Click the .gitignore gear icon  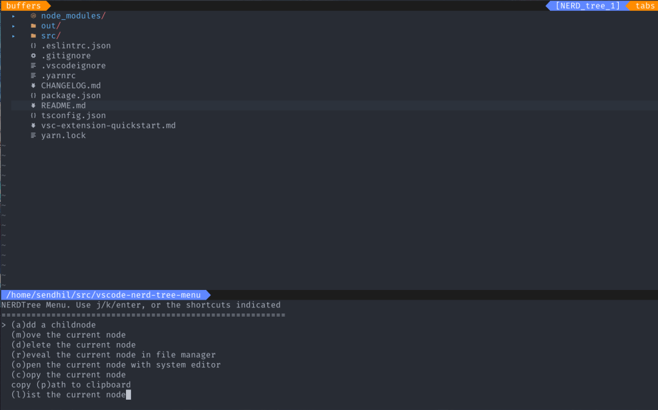[33, 56]
